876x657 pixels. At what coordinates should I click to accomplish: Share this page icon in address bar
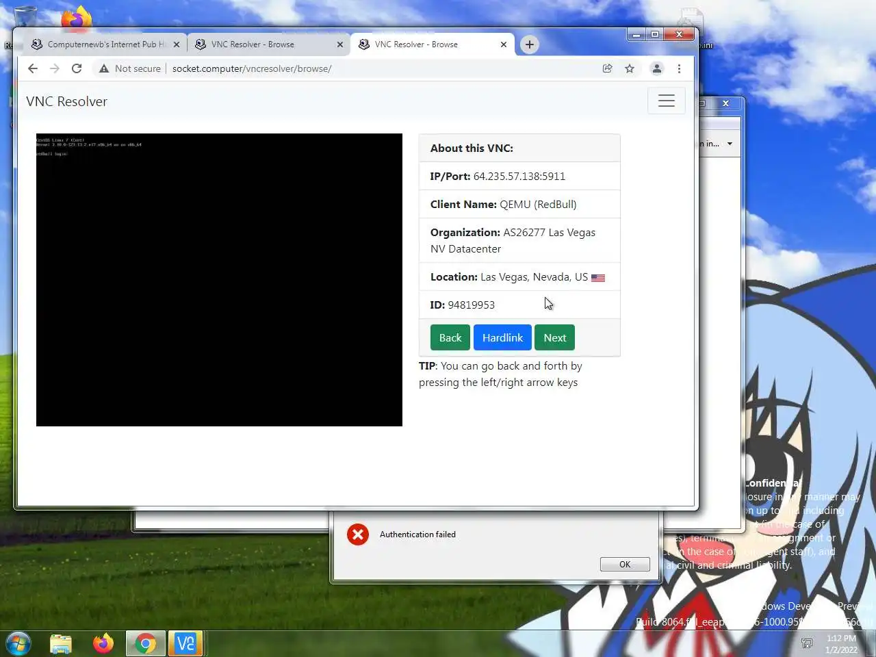click(607, 68)
